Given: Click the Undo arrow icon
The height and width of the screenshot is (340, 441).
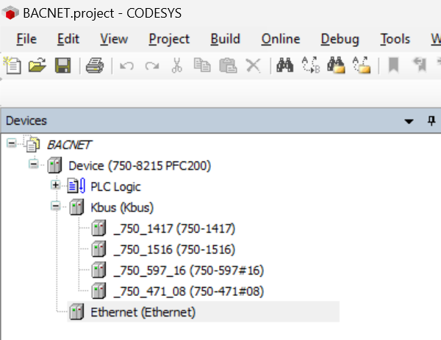Looking at the screenshot, I should 126,66.
